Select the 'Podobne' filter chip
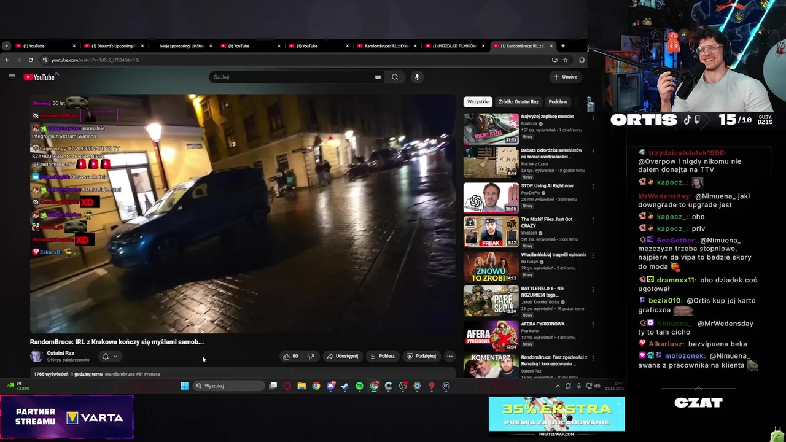The width and height of the screenshot is (786, 442). point(558,102)
